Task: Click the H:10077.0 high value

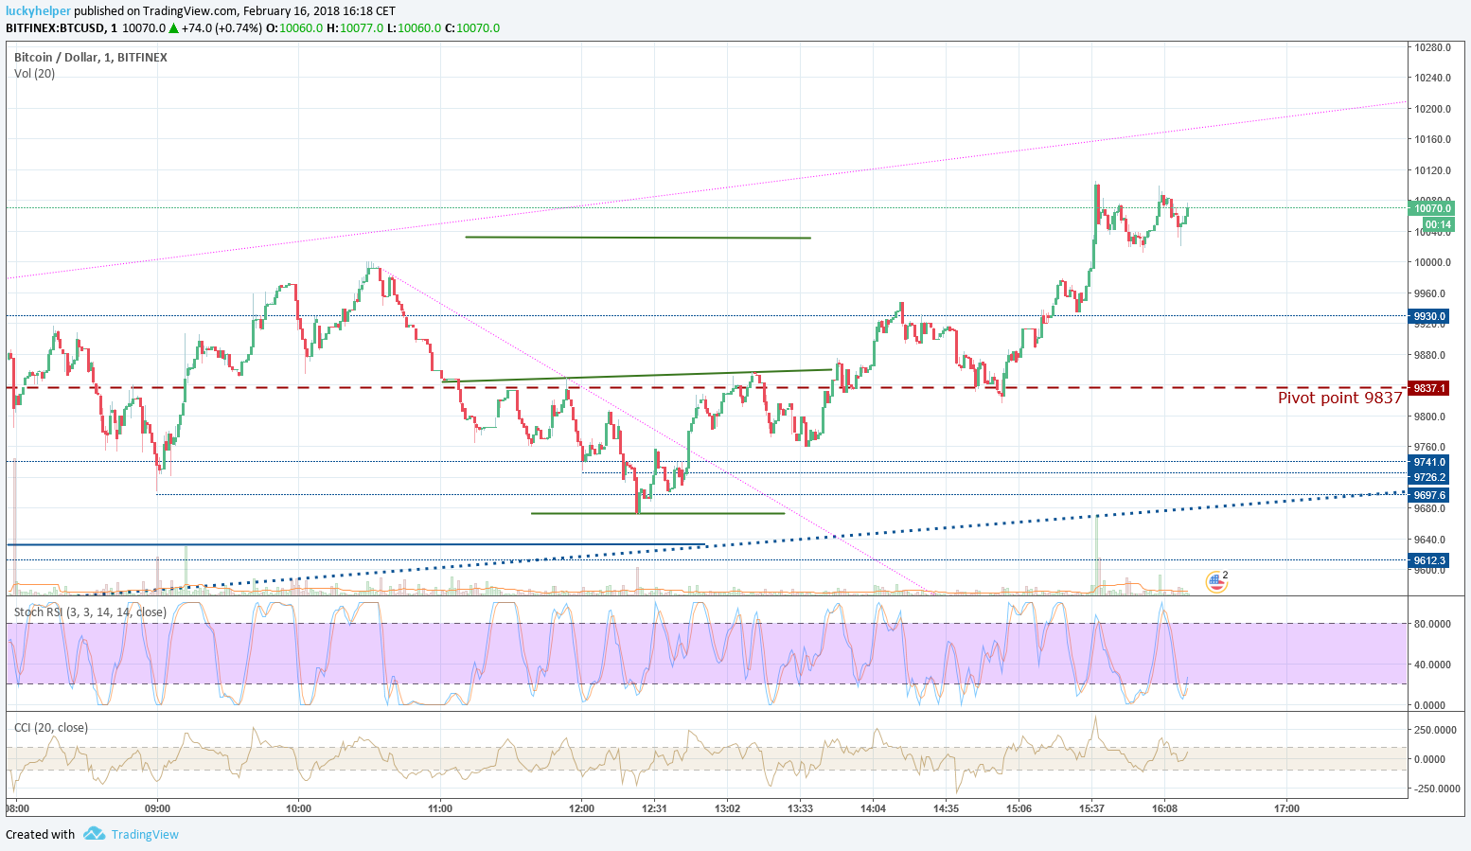Action: 355,28
